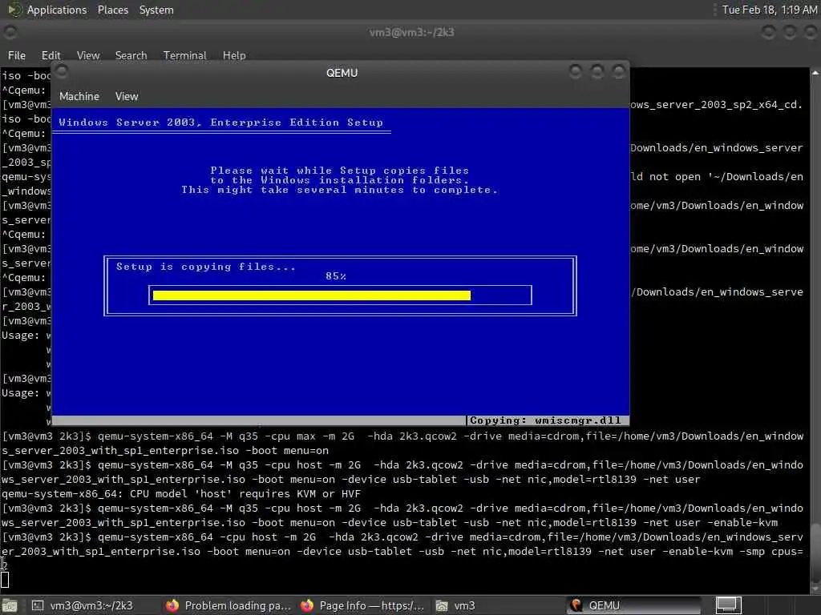The height and width of the screenshot is (615, 821).
Task: Open the terminal File menu
Action: pyautogui.click(x=17, y=55)
